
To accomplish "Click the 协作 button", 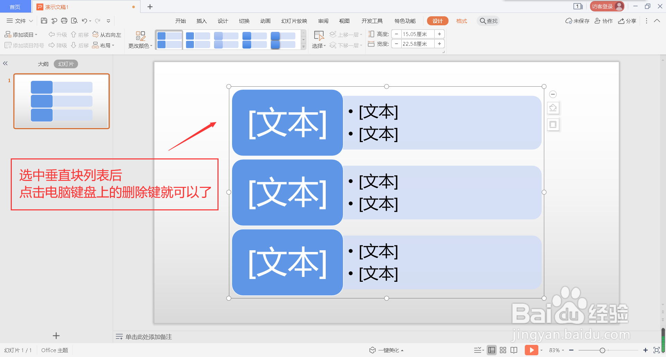I will click(604, 21).
